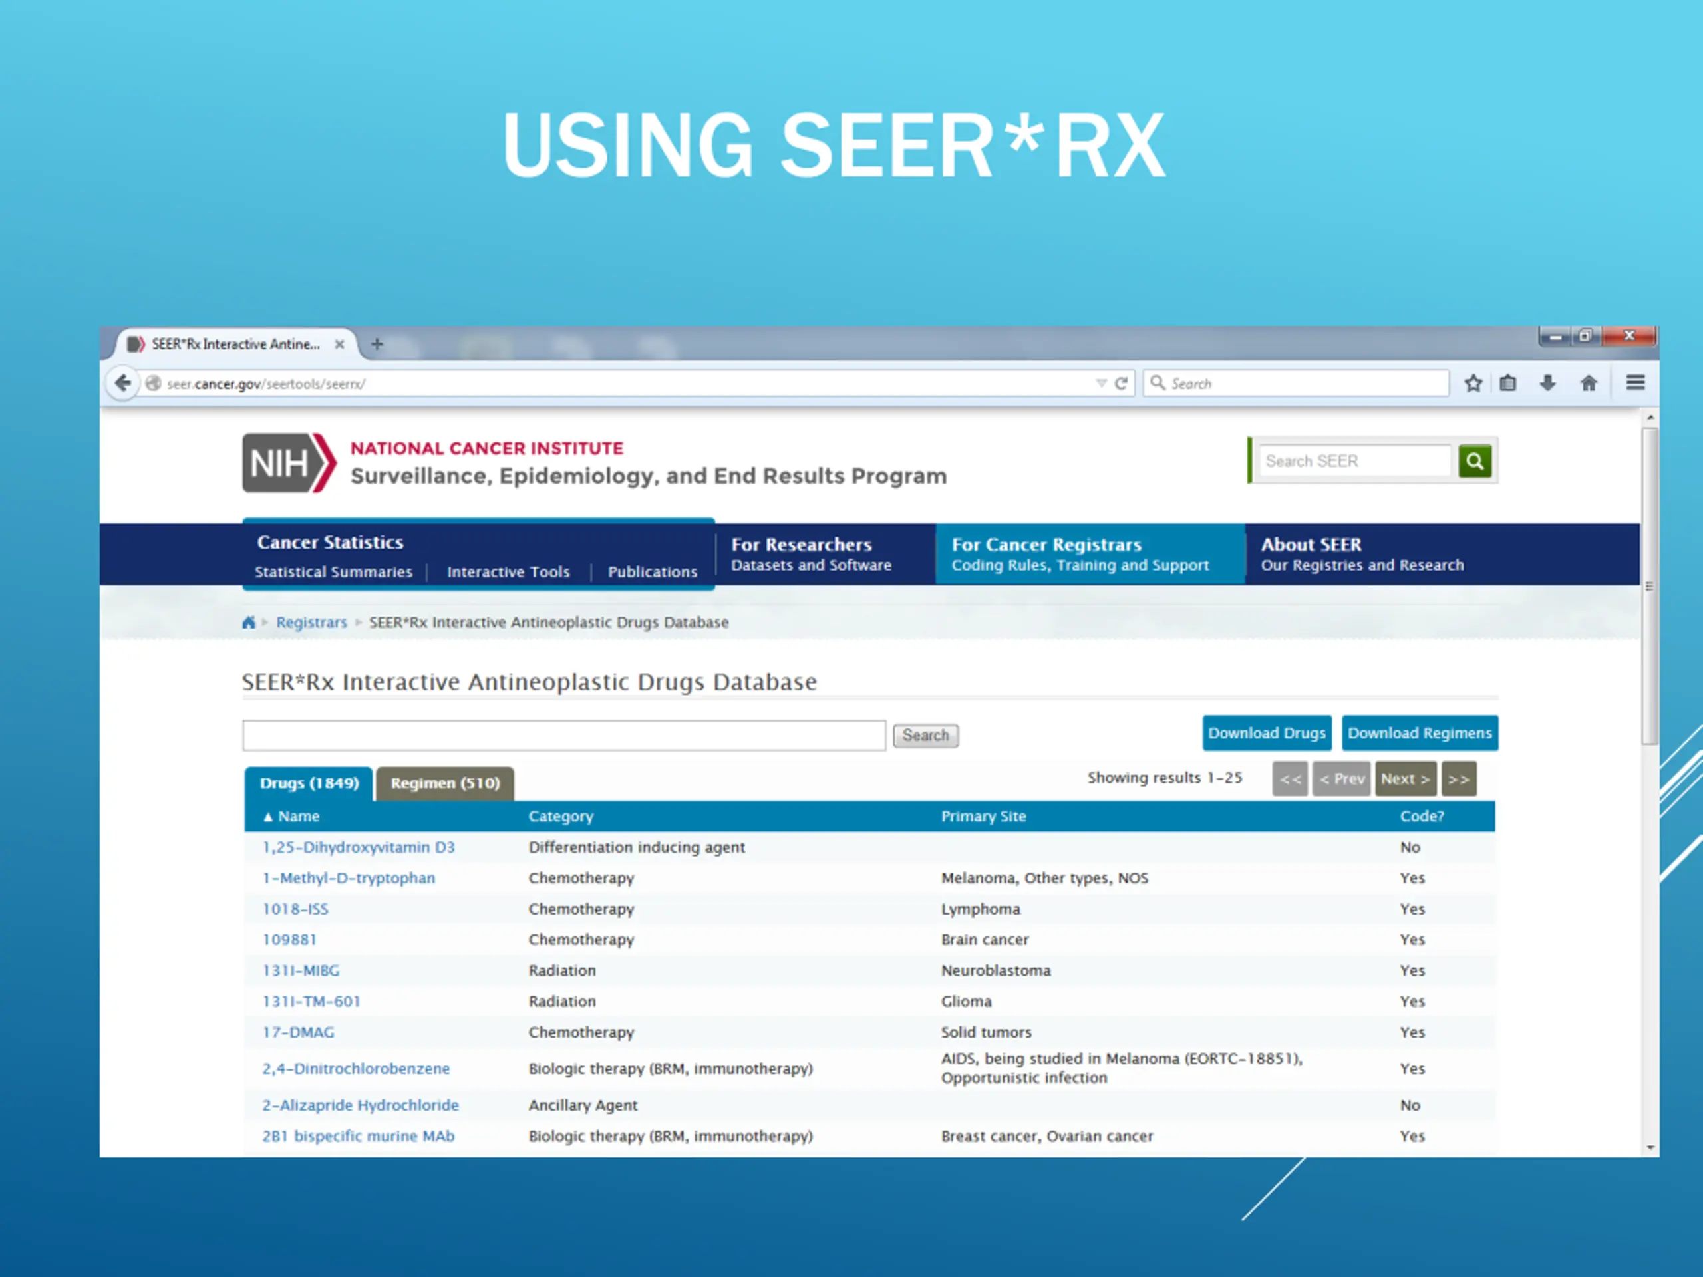This screenshot has width=1703, height=1277.
Task: Click the green Search SEER magnifier button
Action: pos(1474,461)
